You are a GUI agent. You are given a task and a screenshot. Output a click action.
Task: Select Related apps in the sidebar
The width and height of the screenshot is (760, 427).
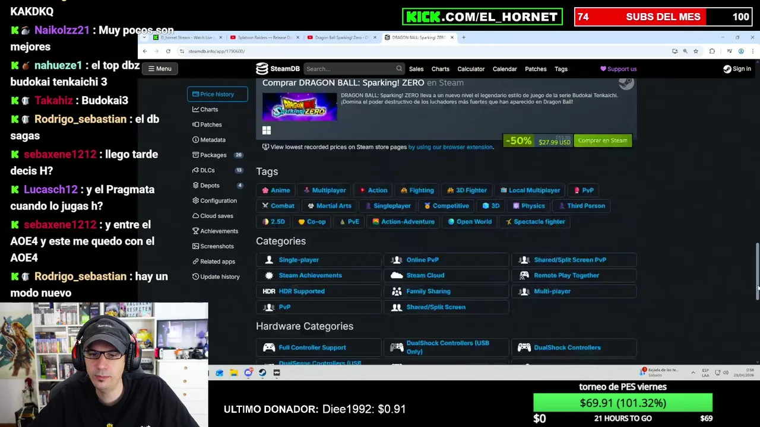(214, 262)
